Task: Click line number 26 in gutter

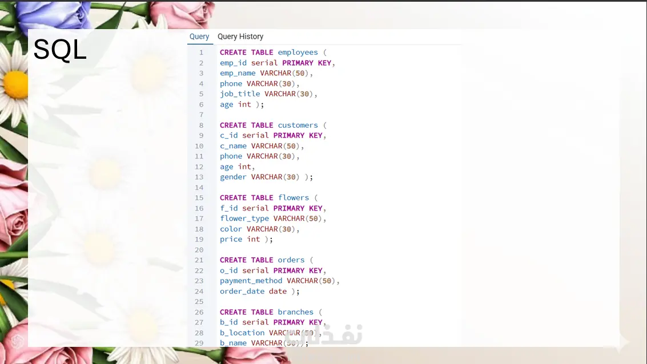Action: (199, 312)
